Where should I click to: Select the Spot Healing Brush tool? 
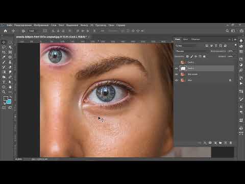tap(10, 57)
